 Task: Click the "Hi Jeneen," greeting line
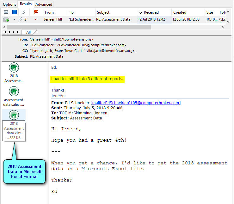[x=66, y=129]
